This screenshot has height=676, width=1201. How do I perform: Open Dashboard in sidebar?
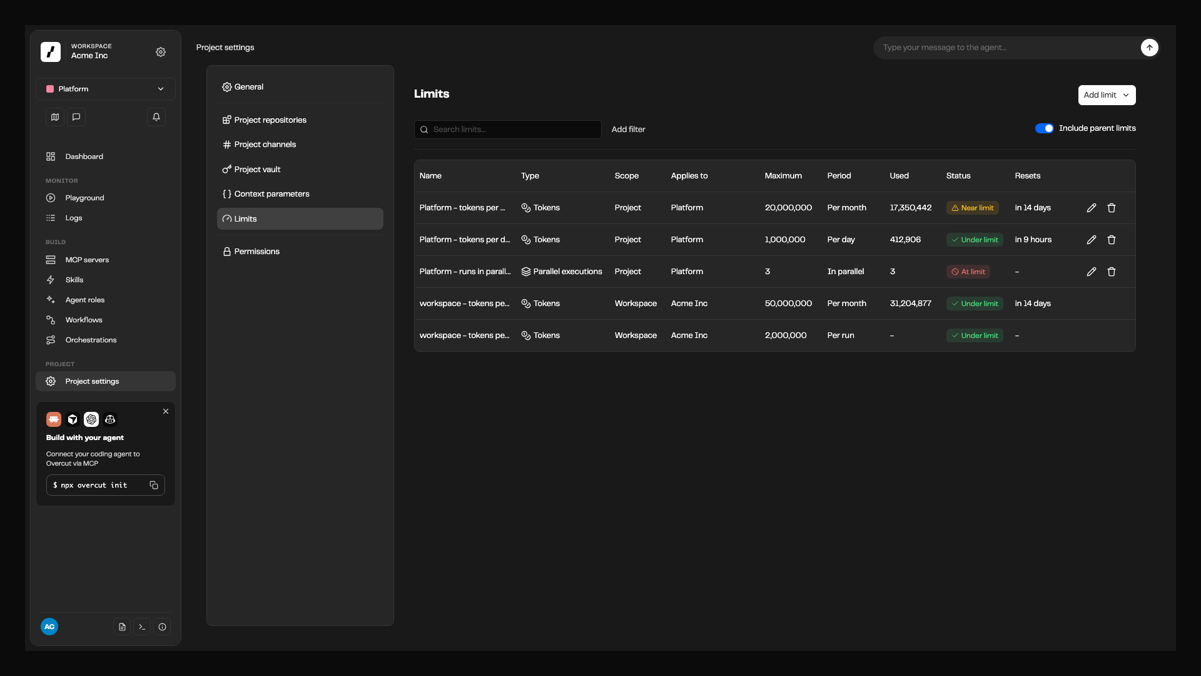tap(106, 156)
